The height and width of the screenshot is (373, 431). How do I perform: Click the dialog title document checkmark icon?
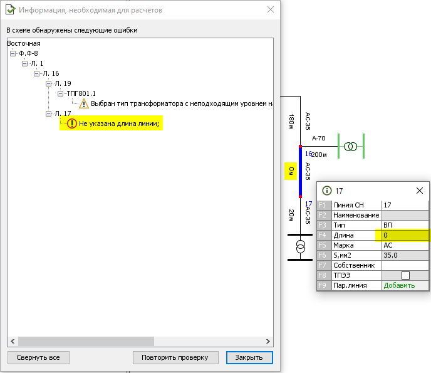[x=10, y=10]
